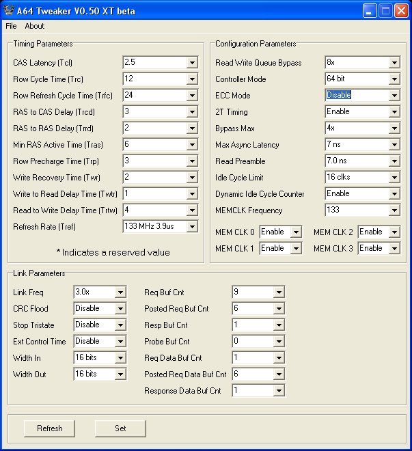Open Ext Control Time dropdown
Viewport: 412px width, 451px height.
point(120,342)
